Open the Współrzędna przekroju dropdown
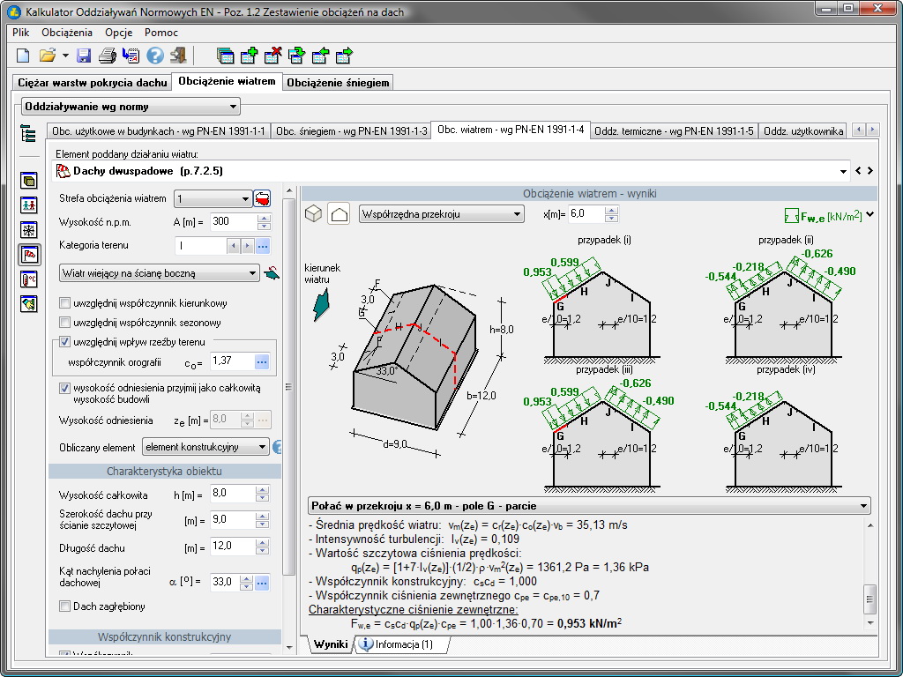The image size is (903, 677). pos(441,214)
